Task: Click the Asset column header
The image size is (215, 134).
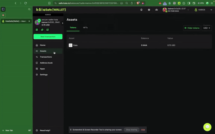Action: coord(71,38)
